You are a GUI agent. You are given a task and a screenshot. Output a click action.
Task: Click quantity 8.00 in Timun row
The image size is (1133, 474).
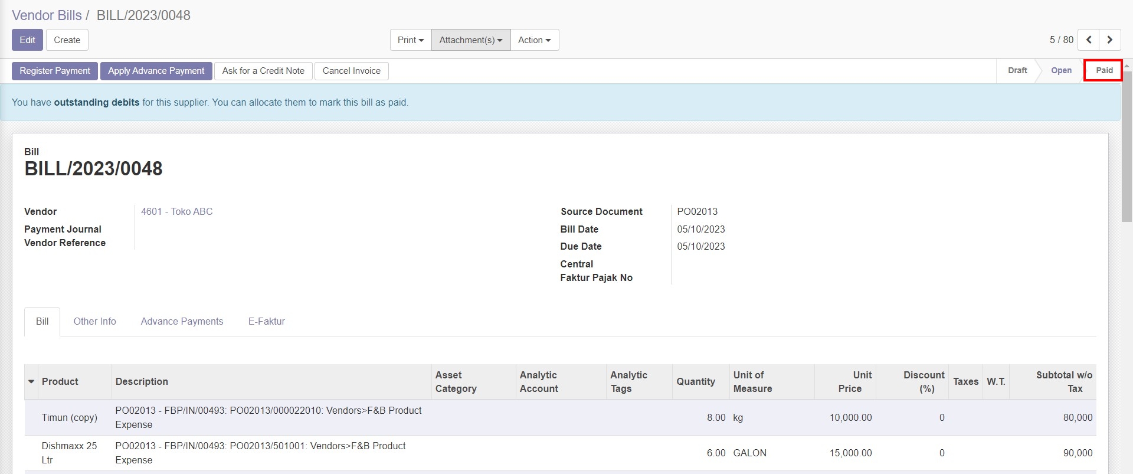click(x=716, y=418)
